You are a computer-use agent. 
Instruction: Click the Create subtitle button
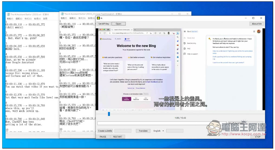coord(105,131)
